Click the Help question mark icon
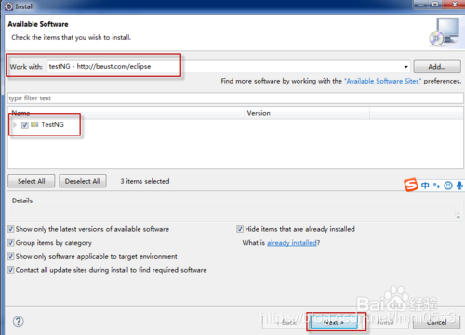This screenshot has width=465, height=335. pyautogui.click(x=19, y=321)
